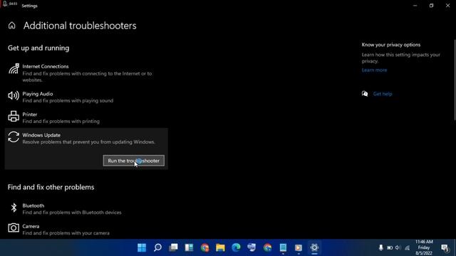
Task: Click 'Find and fix problems with printing' description
Action: [61, 122]
